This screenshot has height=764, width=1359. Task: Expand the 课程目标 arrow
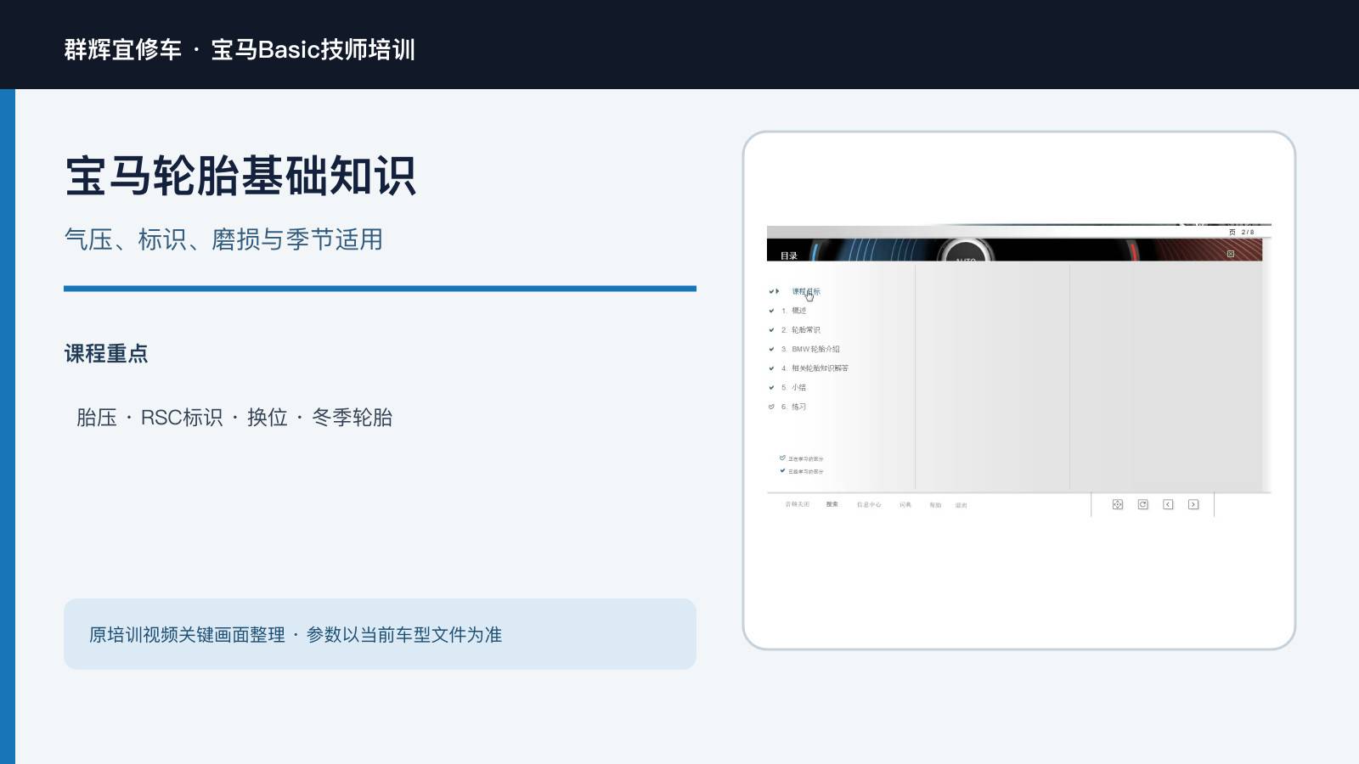(777, 291)
